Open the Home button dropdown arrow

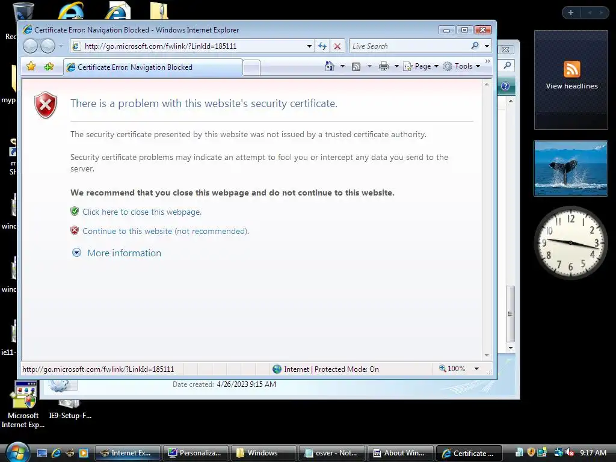[342, 66]
